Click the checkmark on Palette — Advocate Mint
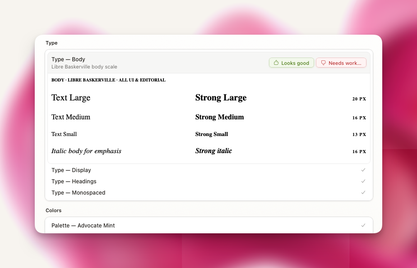 [363, 225]
